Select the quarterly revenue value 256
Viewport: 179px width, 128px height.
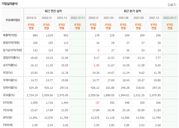158,35
